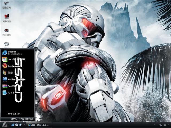Viewport: 171px width, 128px height.
Task: Click 关闭计算机(U) shut down button
Action: (x=26, y=119)
